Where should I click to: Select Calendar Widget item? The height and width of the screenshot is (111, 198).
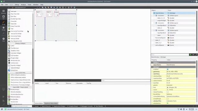16,53
